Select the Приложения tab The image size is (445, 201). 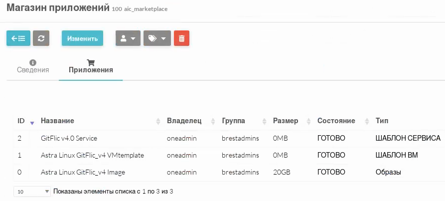(x=91, y=70)
